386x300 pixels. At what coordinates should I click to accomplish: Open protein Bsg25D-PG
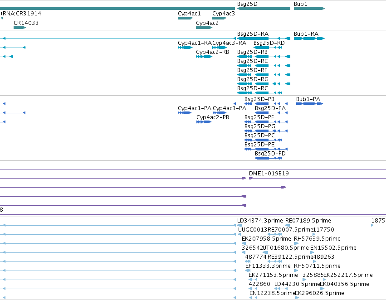266,131
